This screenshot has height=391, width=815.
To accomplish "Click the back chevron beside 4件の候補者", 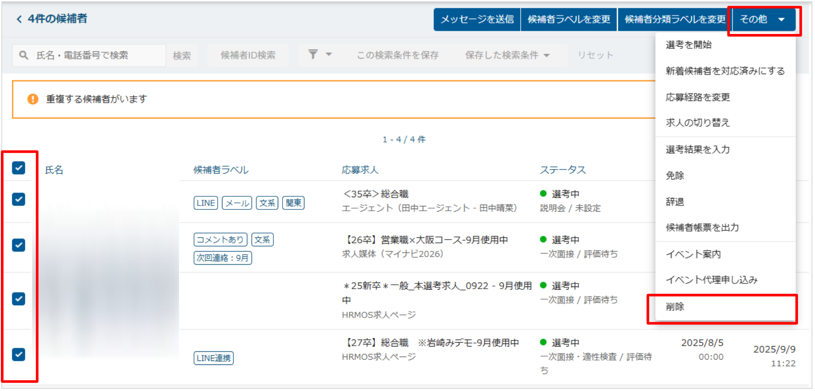I will point(19,19).
